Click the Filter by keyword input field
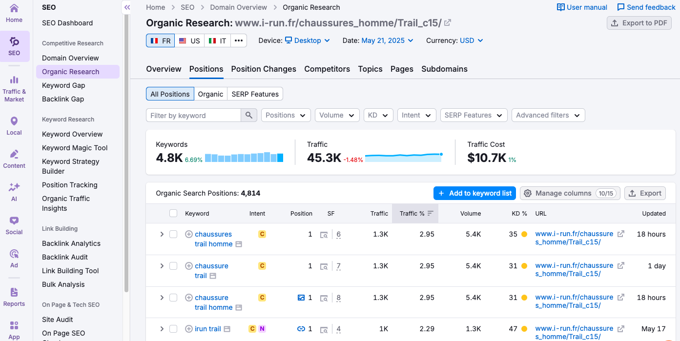 point(193,115)
